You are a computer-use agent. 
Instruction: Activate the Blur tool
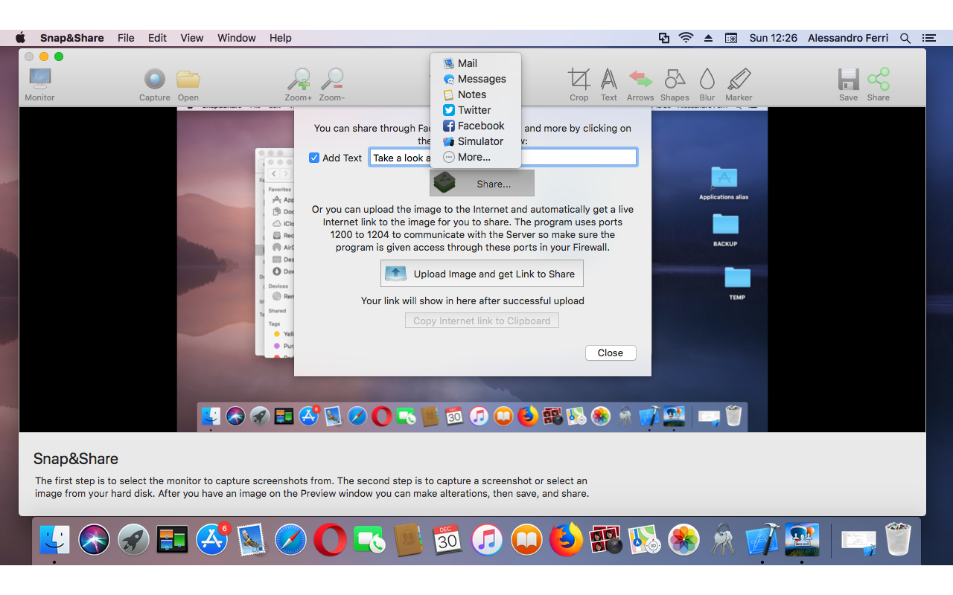(707, 84)
